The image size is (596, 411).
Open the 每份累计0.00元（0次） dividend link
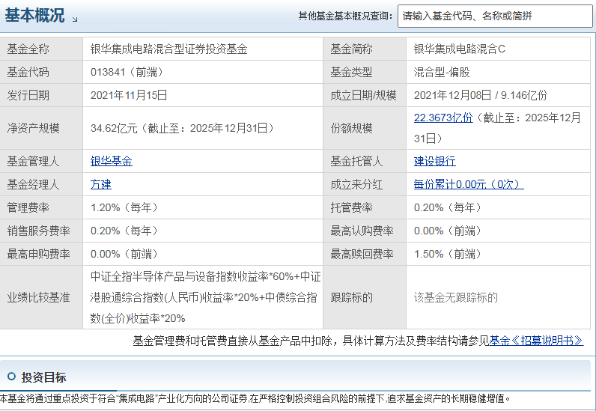tap(469, 184)
